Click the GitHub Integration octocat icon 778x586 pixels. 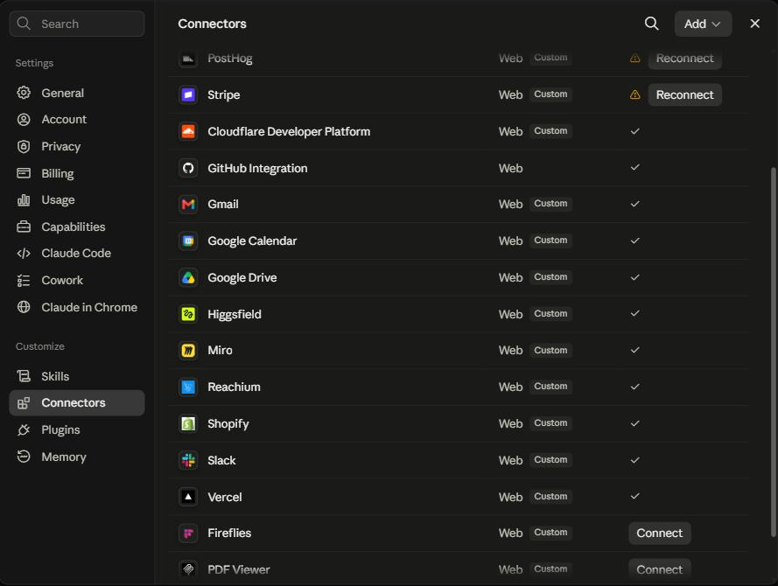pos(188,168)
